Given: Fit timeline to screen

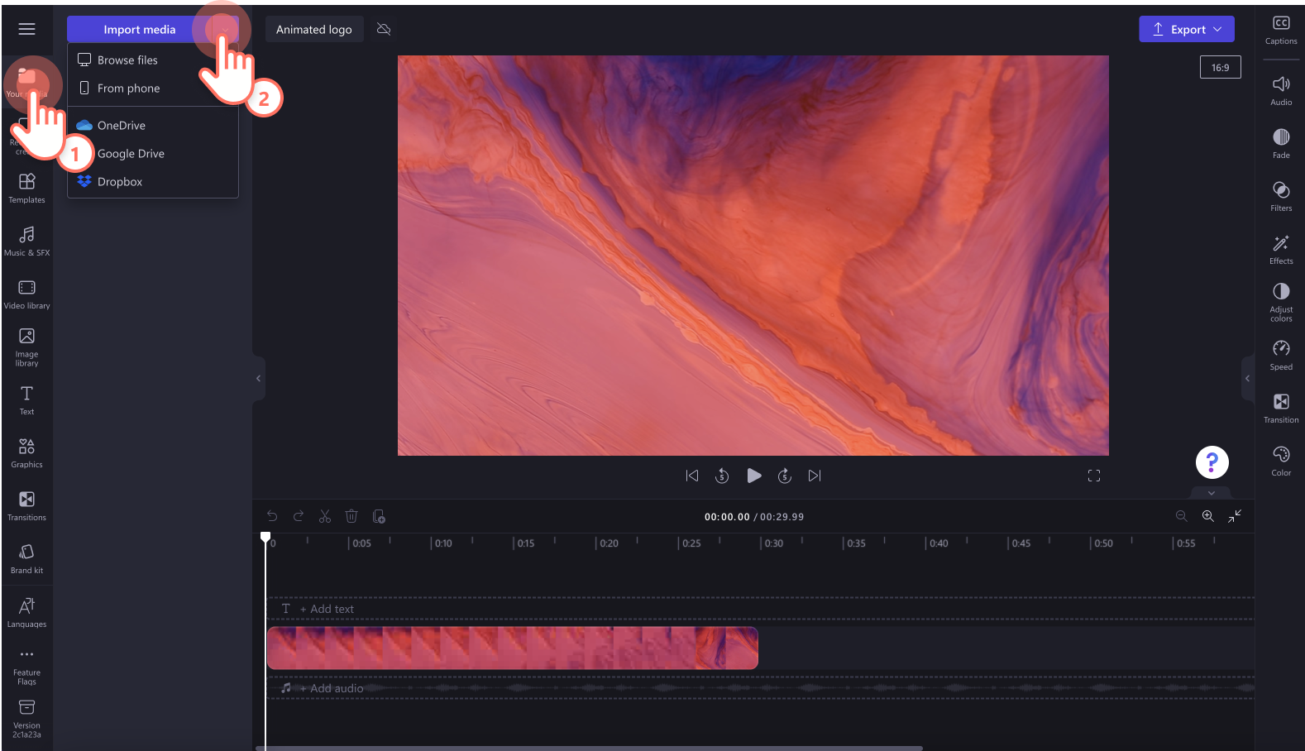Looking at the screenshot, I should (x=1235, y=516).
